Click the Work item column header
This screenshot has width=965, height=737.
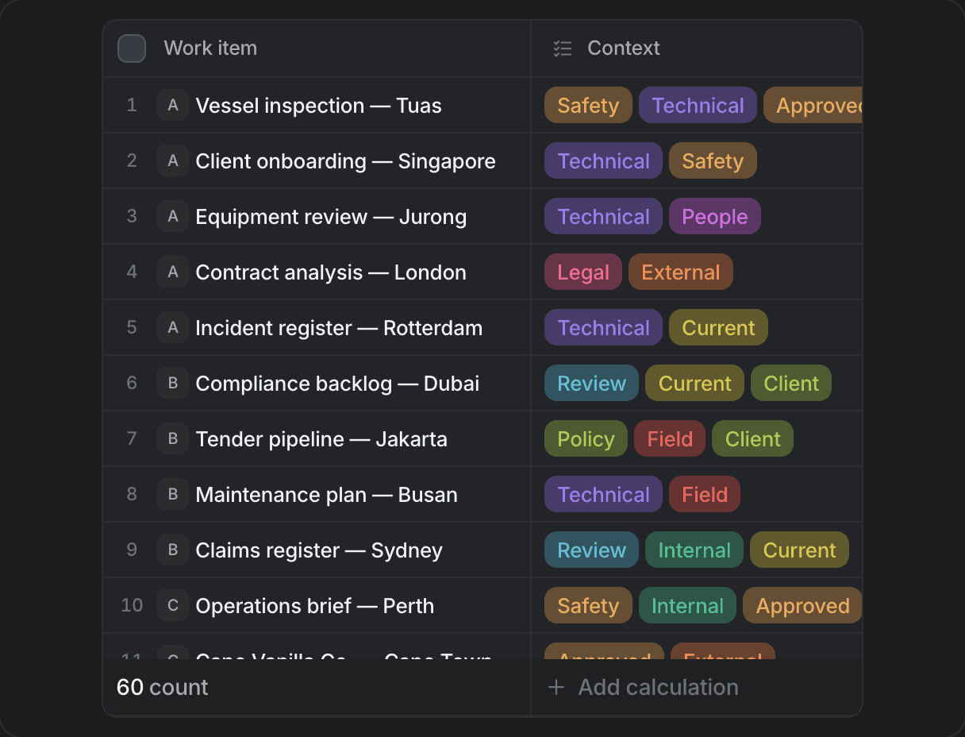(210, 48)
